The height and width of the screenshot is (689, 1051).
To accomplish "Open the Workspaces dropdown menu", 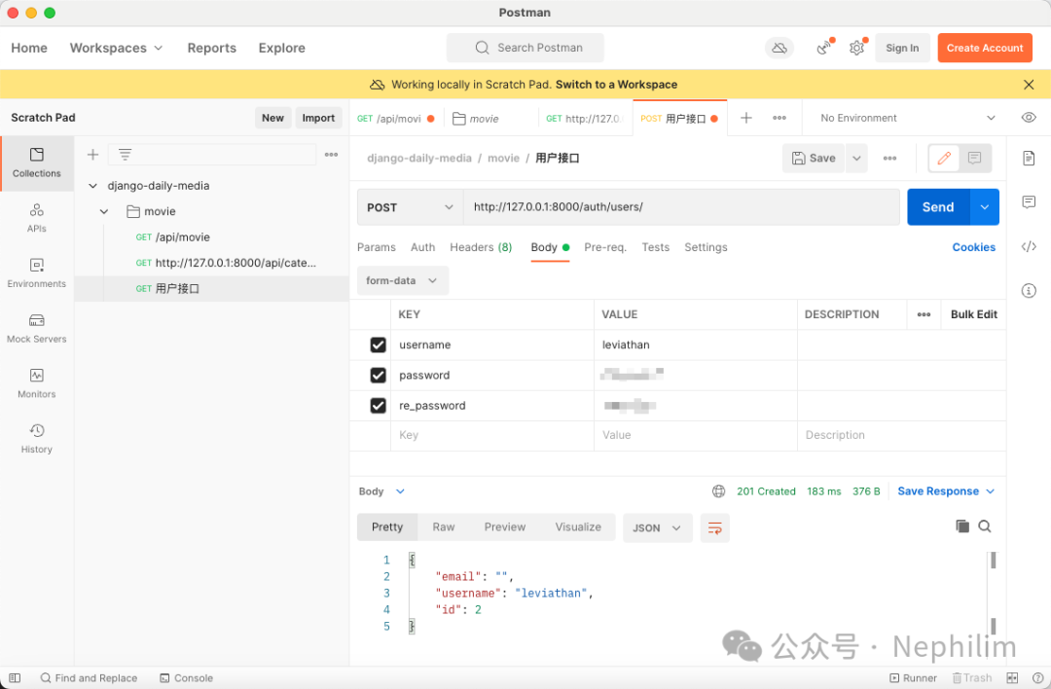I will tap(116, 48).
